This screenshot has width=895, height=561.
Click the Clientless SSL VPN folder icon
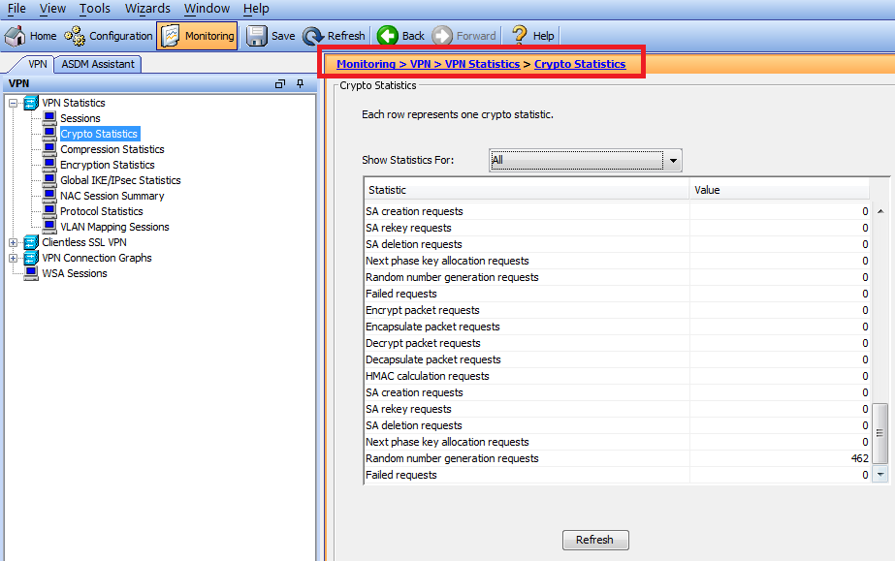[31, 242]
